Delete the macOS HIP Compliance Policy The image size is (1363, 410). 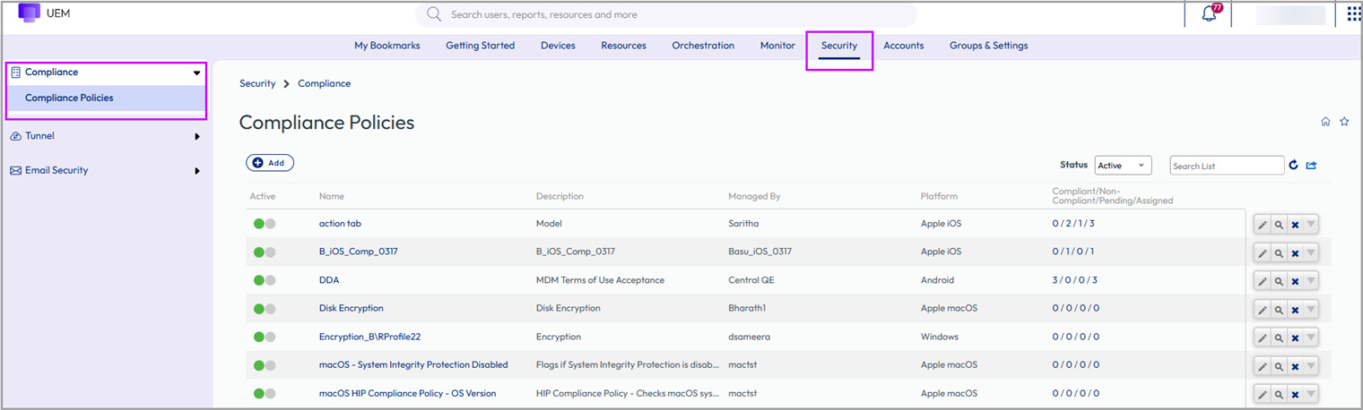[1295, 394]
